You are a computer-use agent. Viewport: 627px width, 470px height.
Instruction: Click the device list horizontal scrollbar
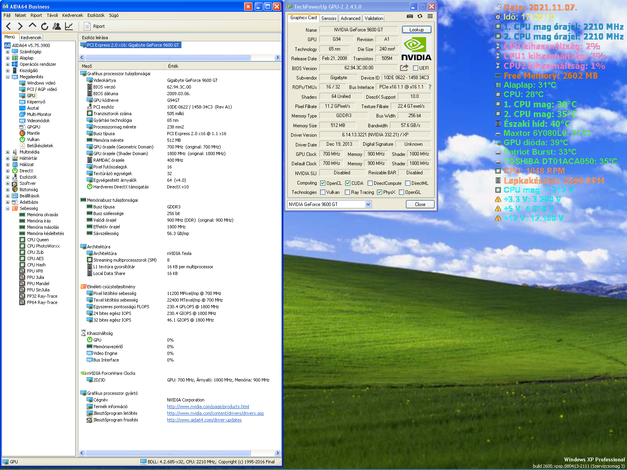168,58
